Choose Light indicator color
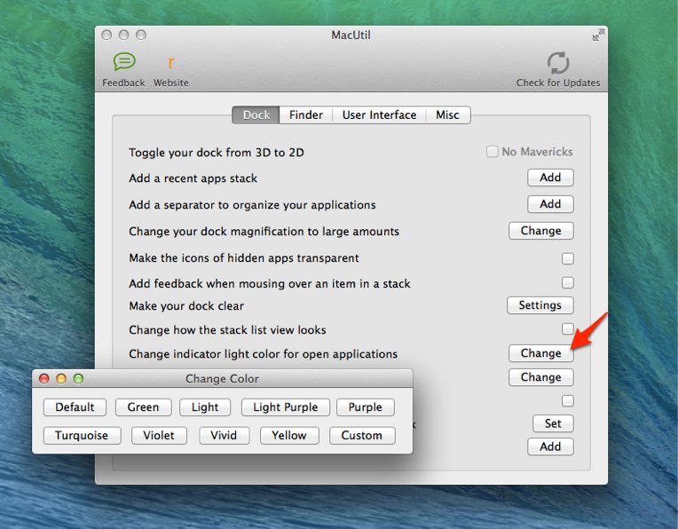Viewport: 678px width, 529px height. point(205,407)
